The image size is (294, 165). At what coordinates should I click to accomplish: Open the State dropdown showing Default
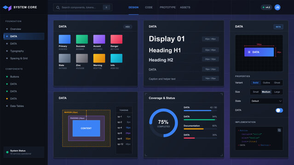[266, 101]
